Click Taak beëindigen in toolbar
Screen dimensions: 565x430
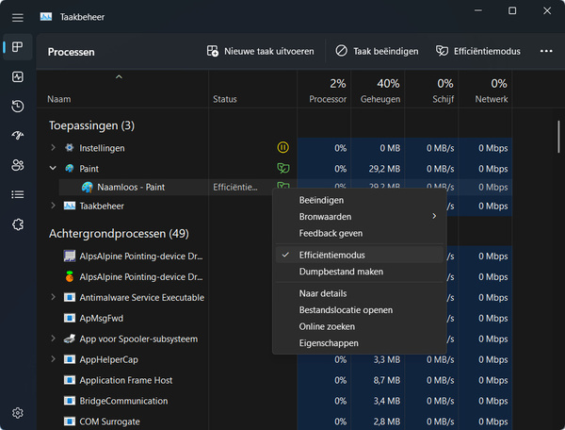[x=377, y=51]
